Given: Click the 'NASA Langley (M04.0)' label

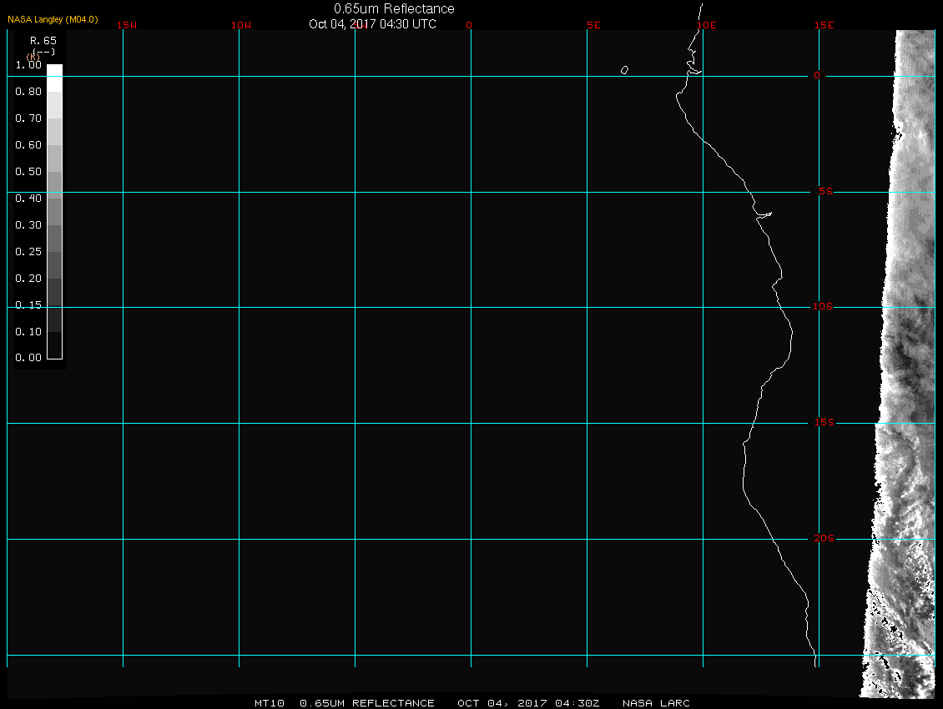Looking at the screenshot, I should point(53,19).
